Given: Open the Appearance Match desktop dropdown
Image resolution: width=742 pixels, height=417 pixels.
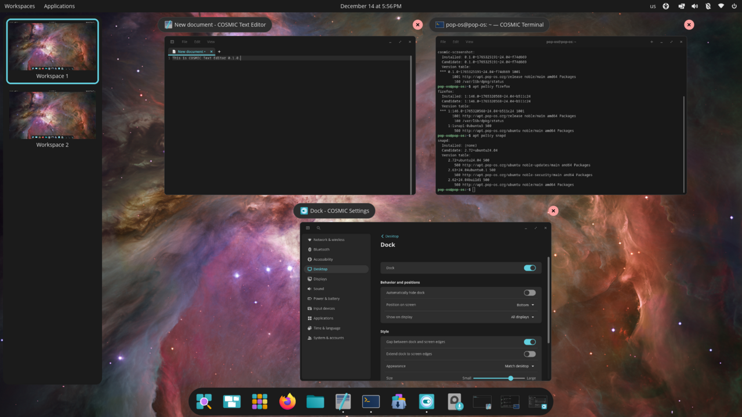Looking at the screenshot, I should coord(519,366).
